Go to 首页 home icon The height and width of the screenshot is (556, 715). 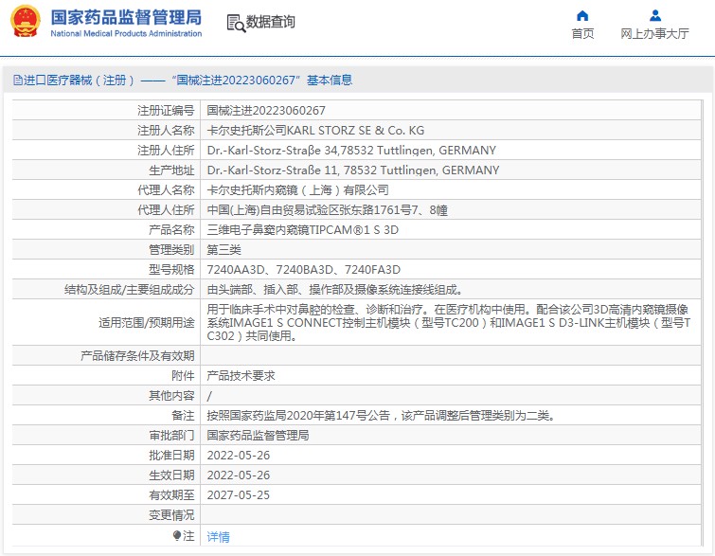click(x=582, y=16)
